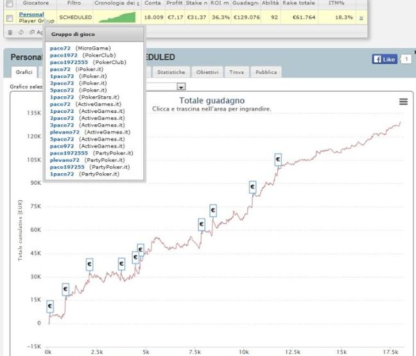Open 1paco72 (iPoker.it) player link
Screen dimensions: 416x356
(62, 76)
